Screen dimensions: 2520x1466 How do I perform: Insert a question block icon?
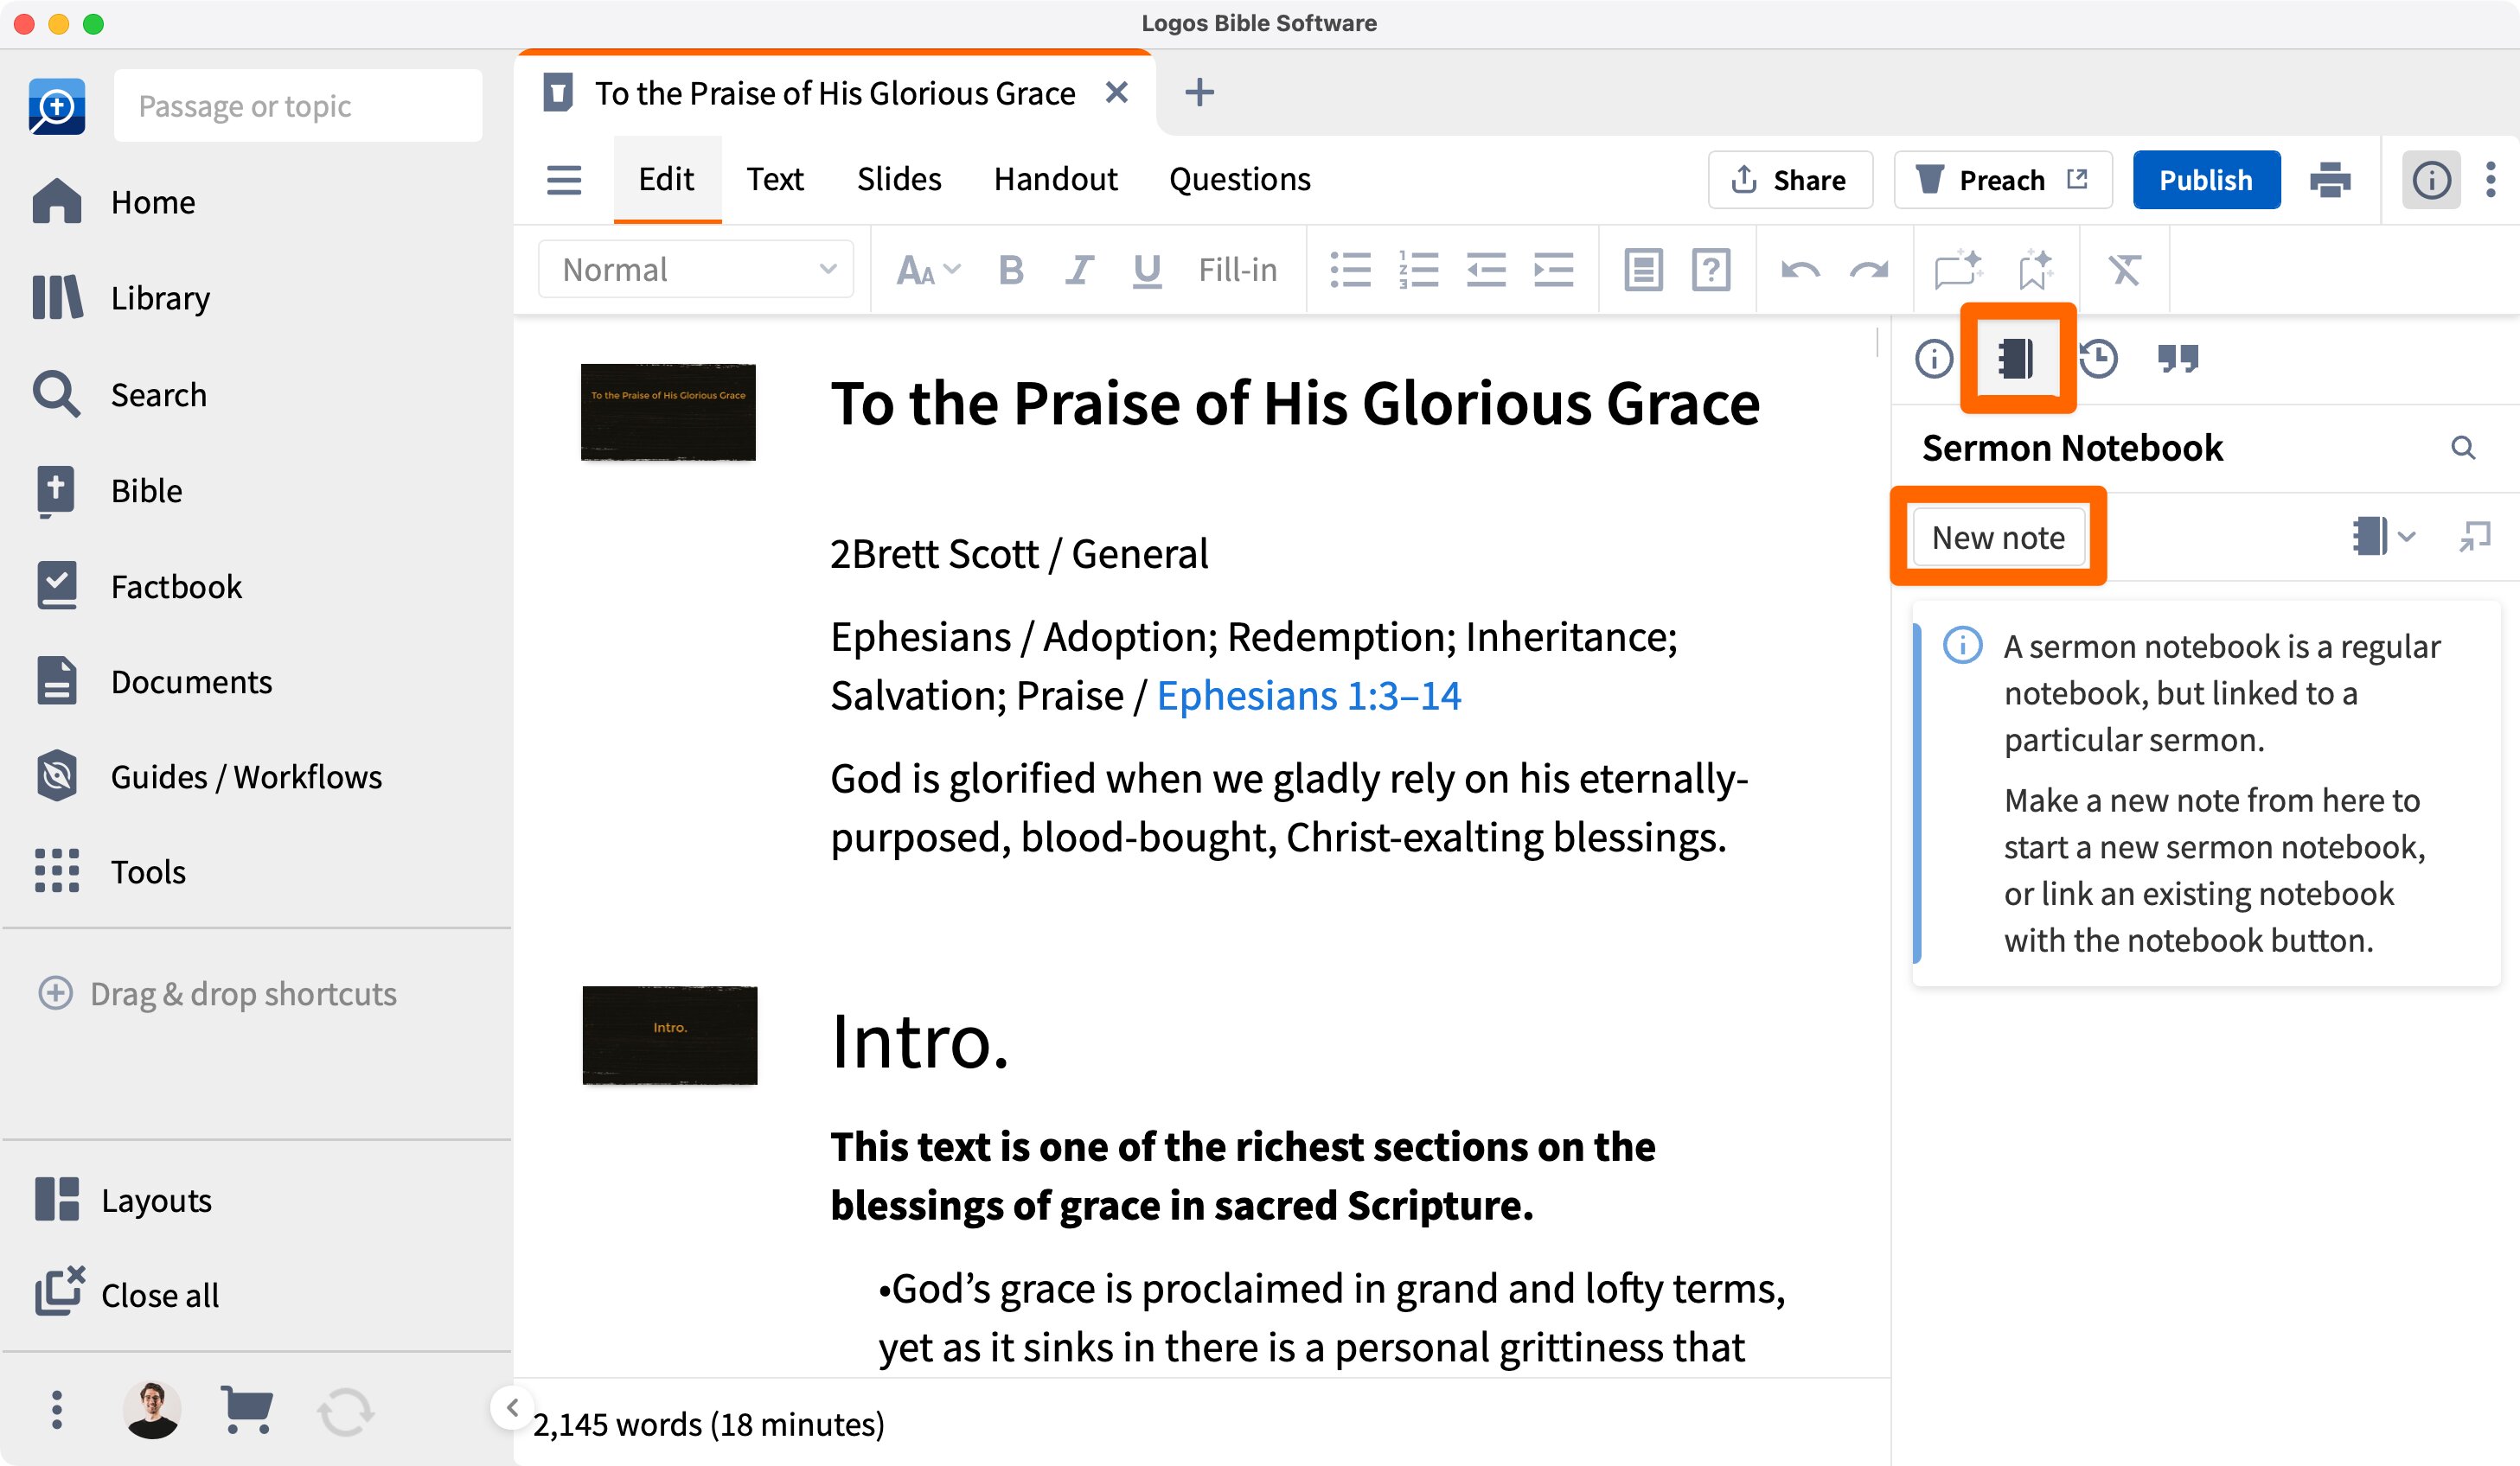click(x=1711, y=270)
